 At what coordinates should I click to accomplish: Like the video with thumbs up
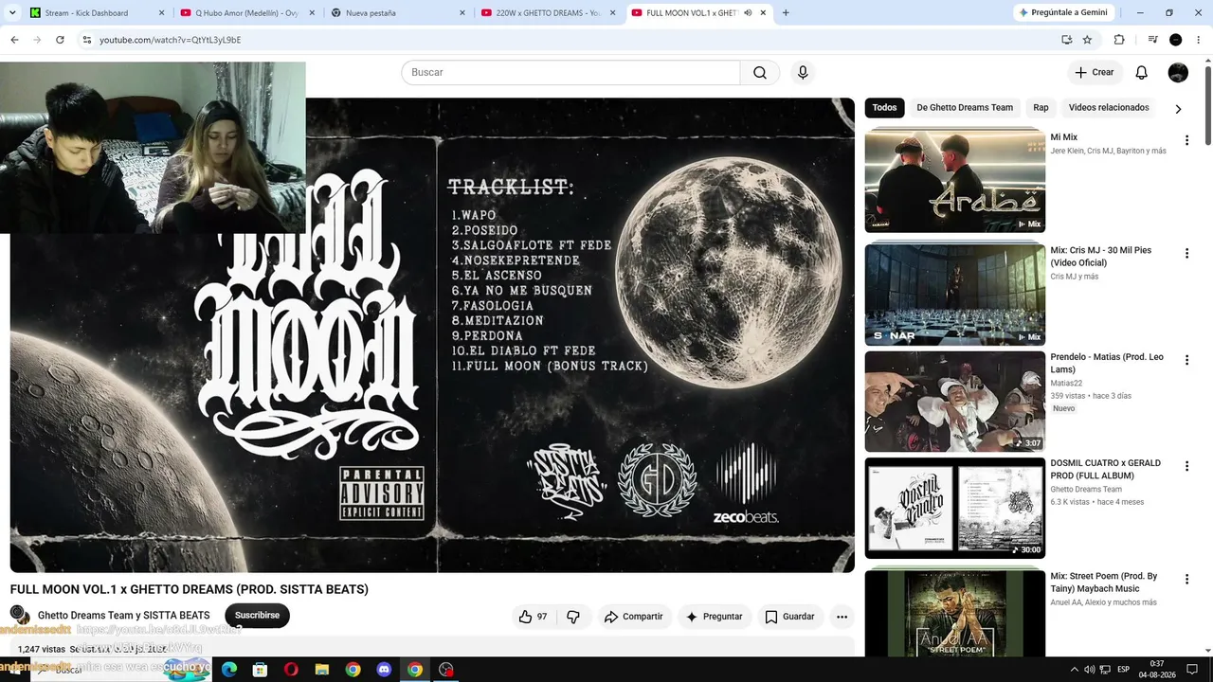click(534, 617)
